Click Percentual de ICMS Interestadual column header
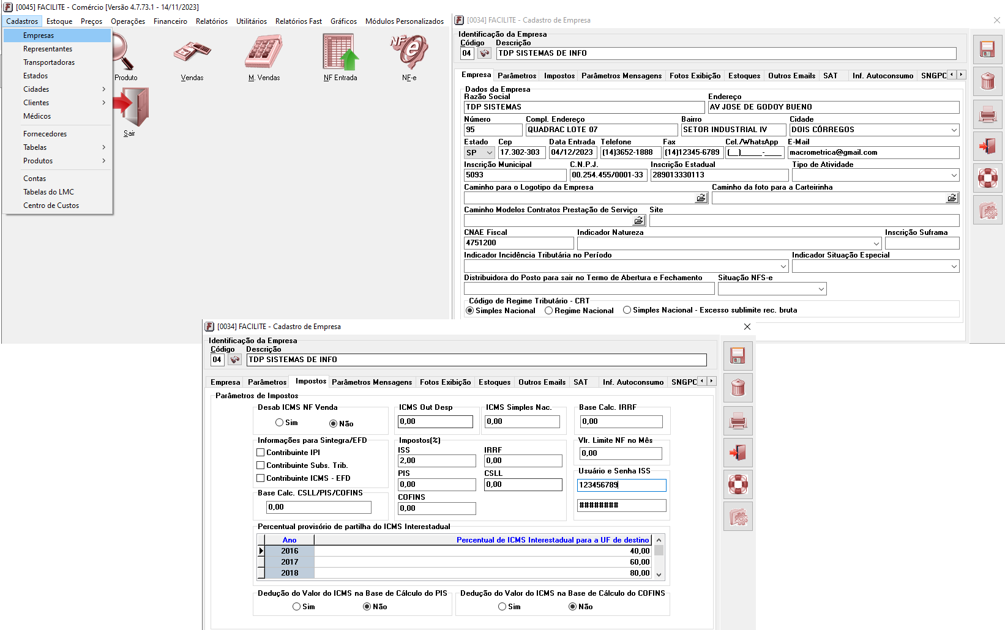This screenshot has height=630, width=1005. [x=483, y=540]
